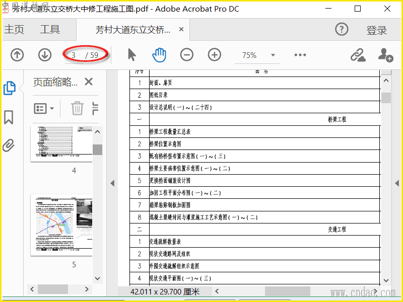Show more tools via the three dots

(300, 55)
